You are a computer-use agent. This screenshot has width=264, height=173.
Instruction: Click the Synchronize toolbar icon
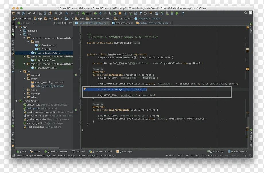pos(23,13)
